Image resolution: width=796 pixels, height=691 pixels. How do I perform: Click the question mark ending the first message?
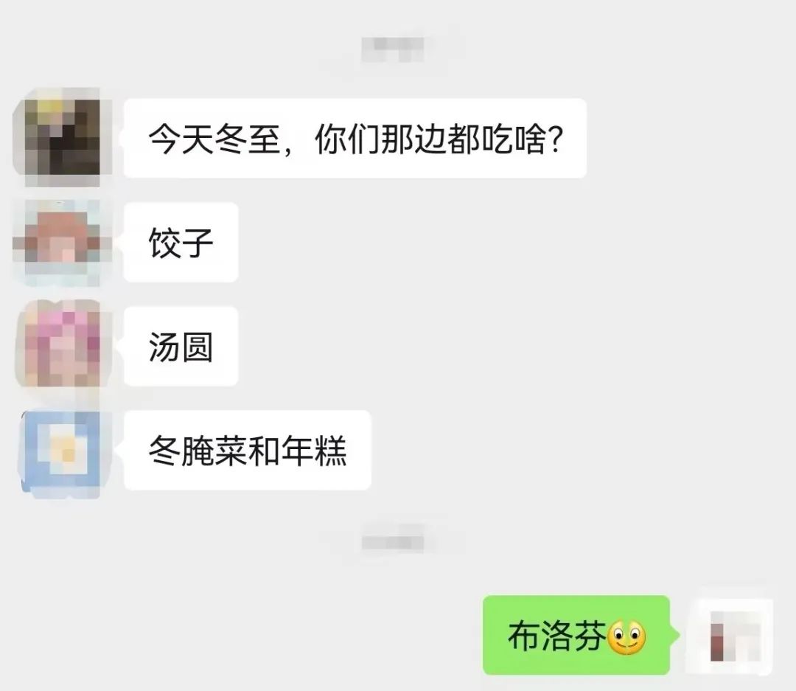[556, 139]
